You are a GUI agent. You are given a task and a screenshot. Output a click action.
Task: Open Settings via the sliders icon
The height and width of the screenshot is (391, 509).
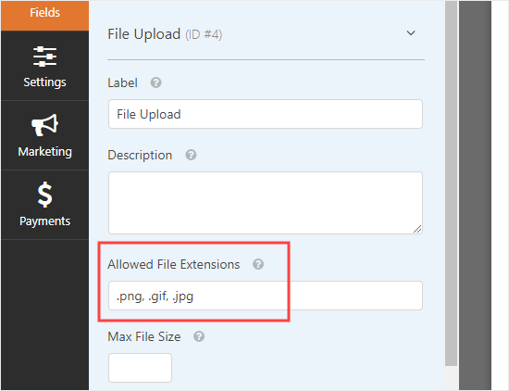tap(44, 57)
